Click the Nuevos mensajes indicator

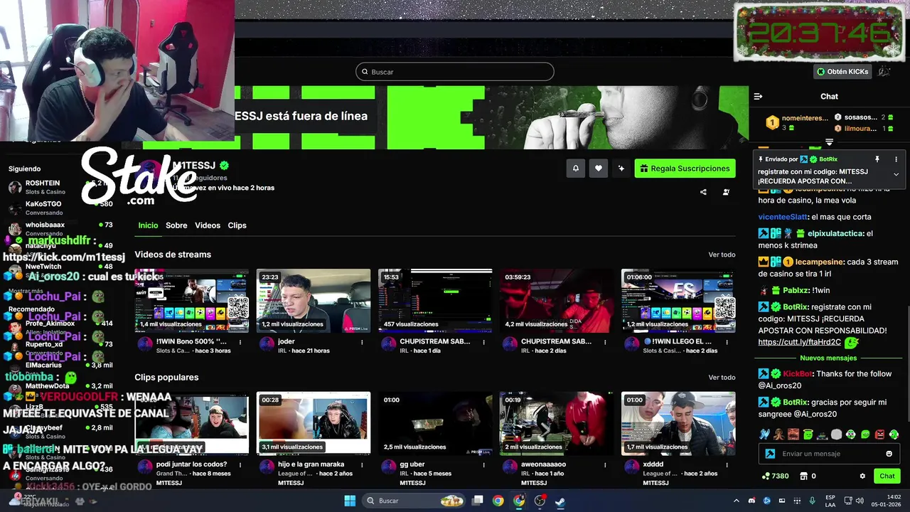829,358
